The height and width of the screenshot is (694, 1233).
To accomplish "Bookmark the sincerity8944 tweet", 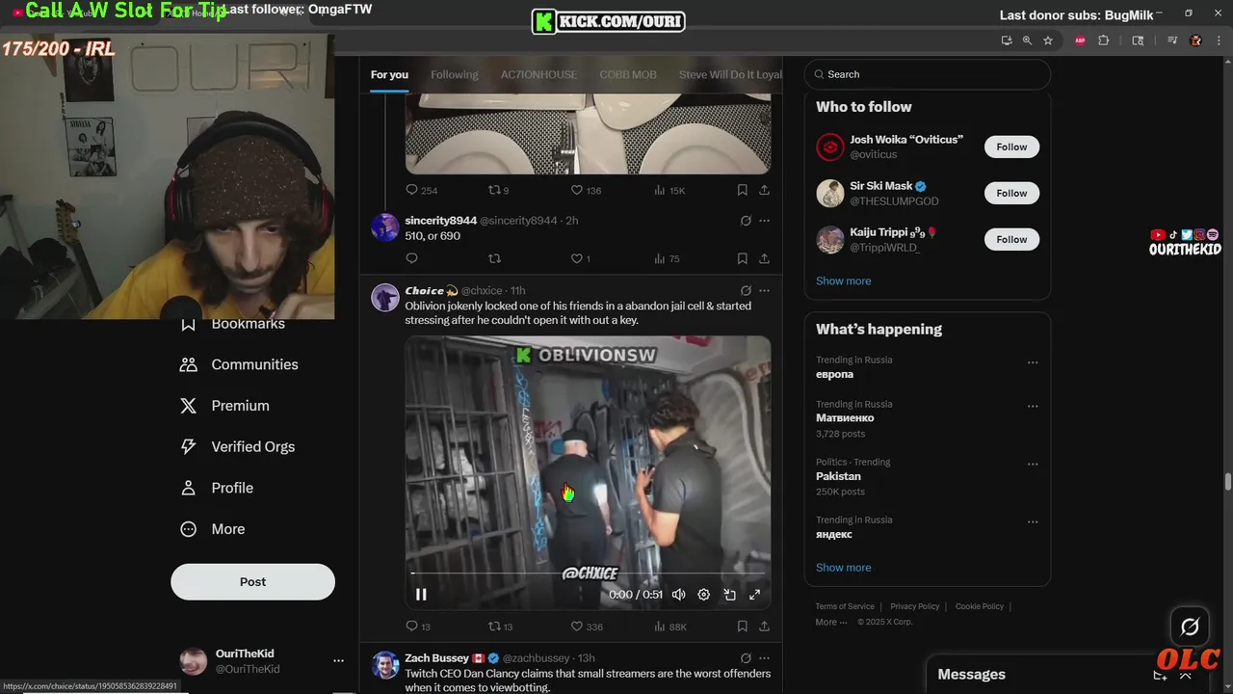I will (742, 258).
